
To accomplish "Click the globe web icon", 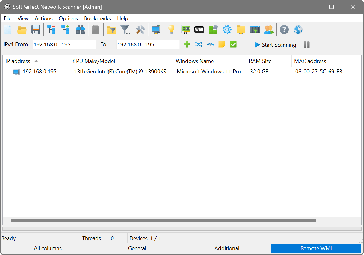I will pos(298,30).
